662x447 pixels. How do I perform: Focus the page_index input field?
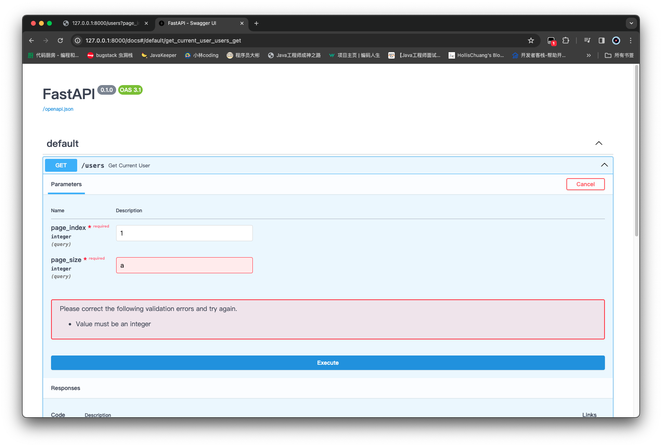[184, 233]
